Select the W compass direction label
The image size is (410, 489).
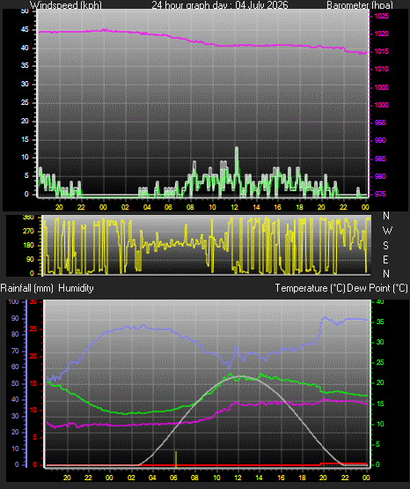point(387,231)
